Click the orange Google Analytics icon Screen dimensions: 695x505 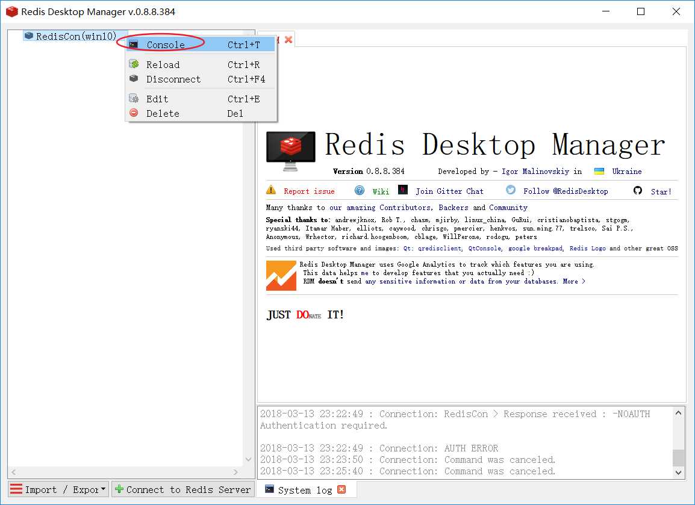281,276
